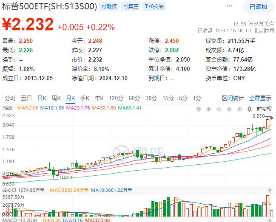Click the 可融资 tag
The height and width of the screenshot is (222, 276).
(108, 6)
